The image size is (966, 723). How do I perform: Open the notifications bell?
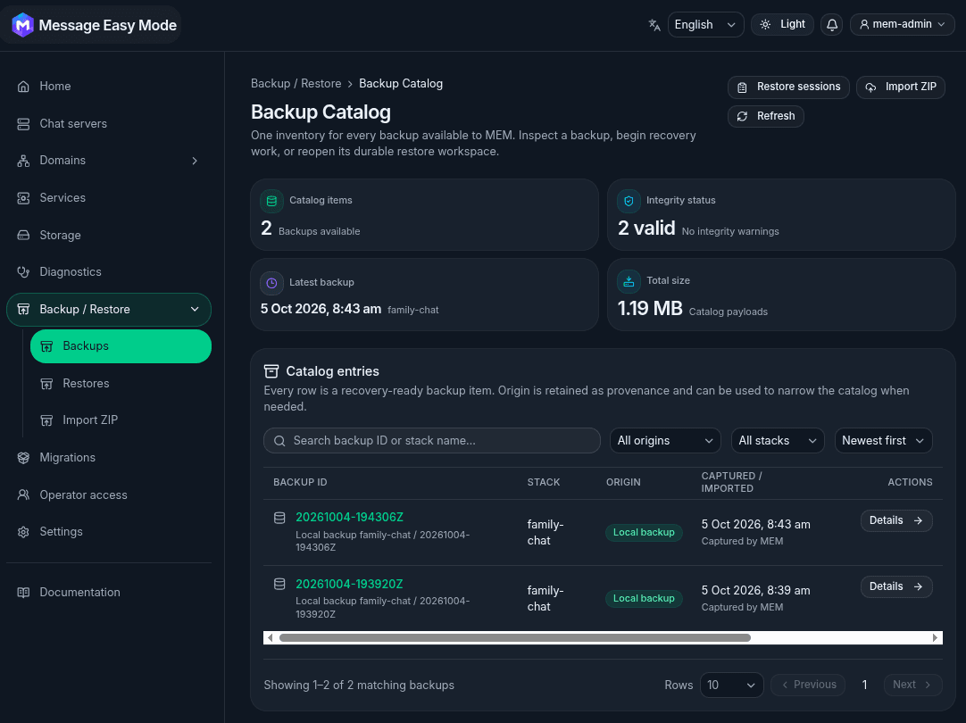(x=832, y=25)
